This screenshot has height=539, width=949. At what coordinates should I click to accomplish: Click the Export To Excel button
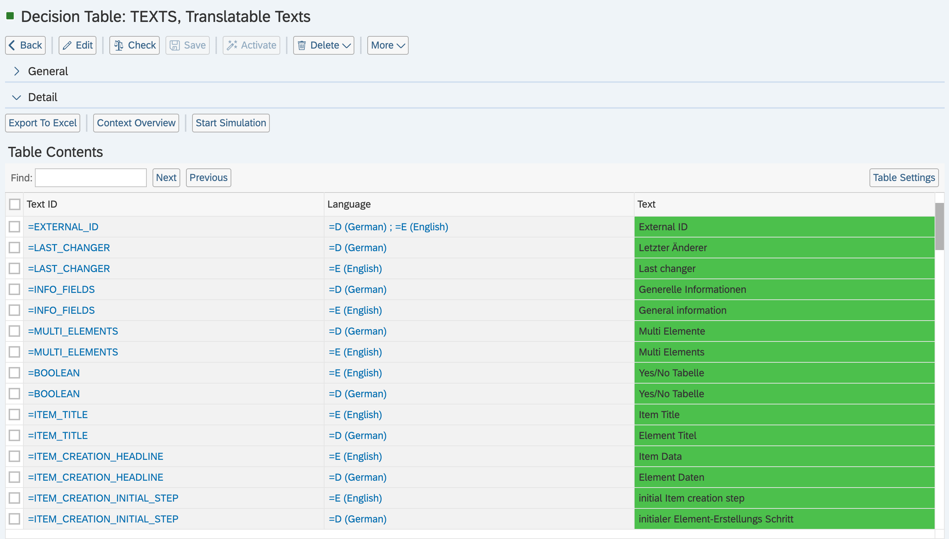[x=42, y=123]
